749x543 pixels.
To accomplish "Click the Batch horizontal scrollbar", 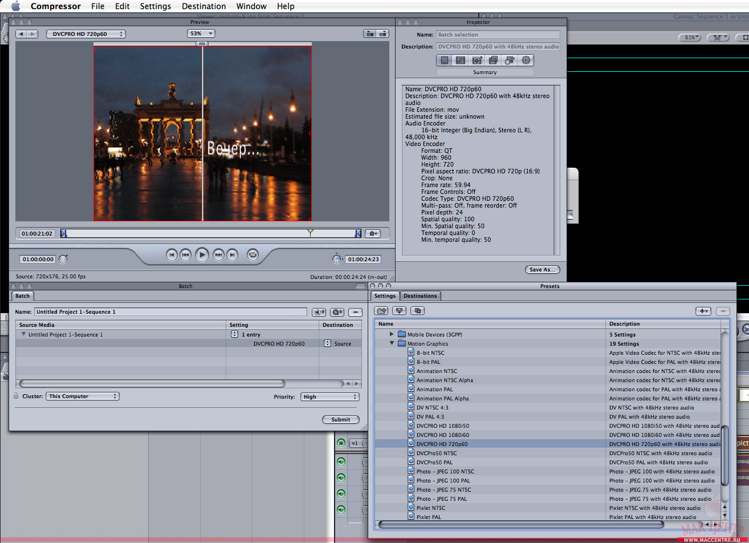I will point(152,383).
